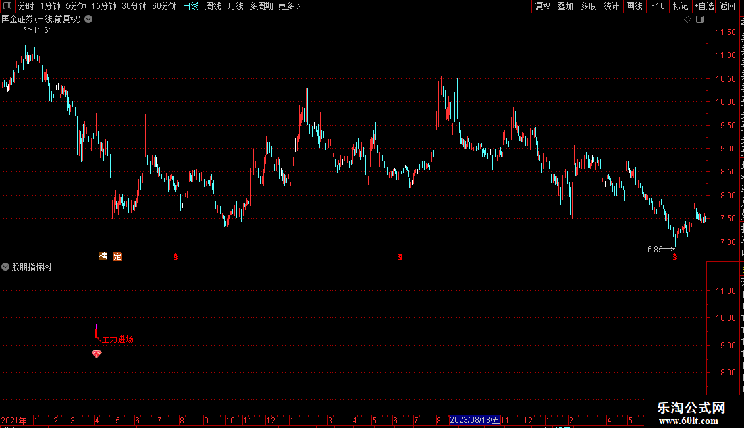
Task: Select the 60分钟 period
Action: (165, 6)
